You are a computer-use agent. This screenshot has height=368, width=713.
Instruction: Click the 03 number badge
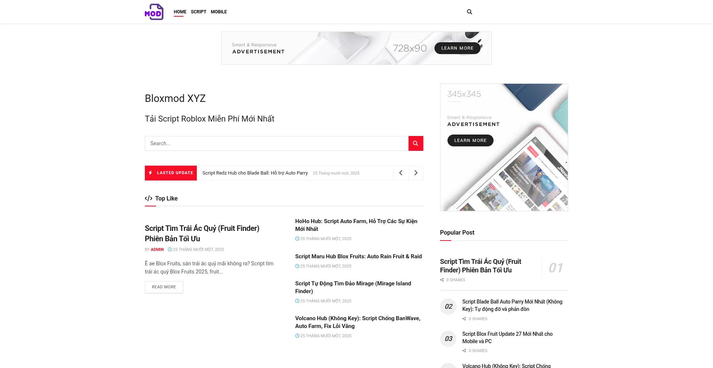point(448,339)
